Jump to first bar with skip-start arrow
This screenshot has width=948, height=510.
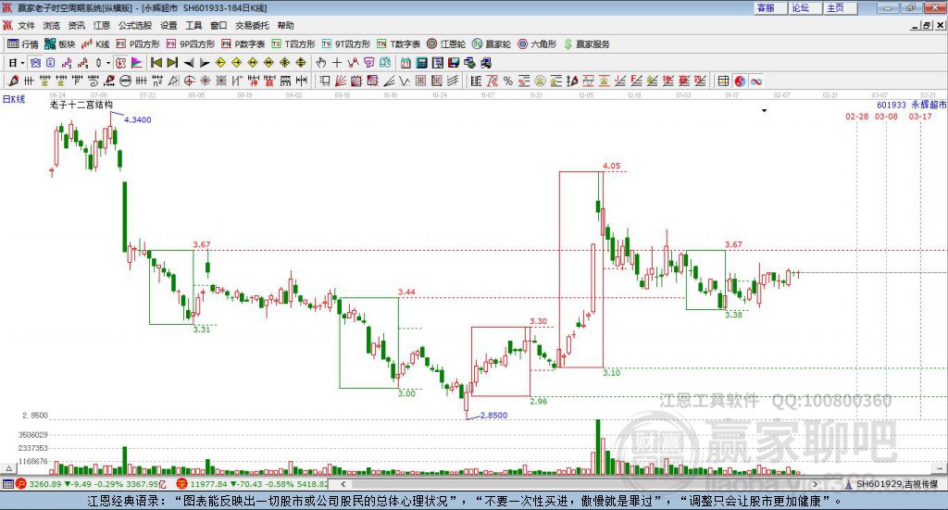pos(156,63)
